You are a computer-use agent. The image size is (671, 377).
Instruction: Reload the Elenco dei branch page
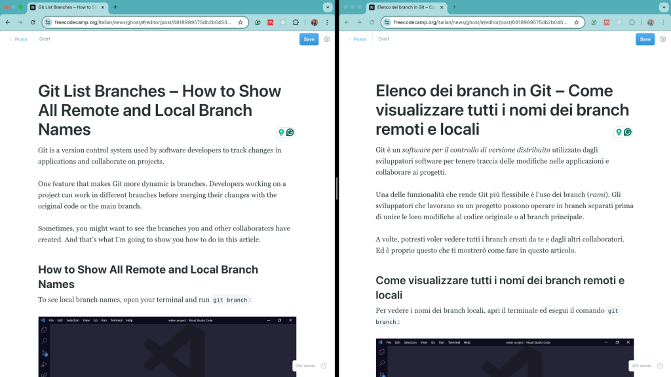372,22
